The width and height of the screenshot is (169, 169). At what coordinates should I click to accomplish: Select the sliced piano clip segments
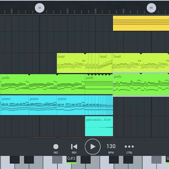tap(99, 105)
